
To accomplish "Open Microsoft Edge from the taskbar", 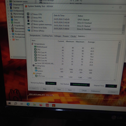I will point(28,104).
